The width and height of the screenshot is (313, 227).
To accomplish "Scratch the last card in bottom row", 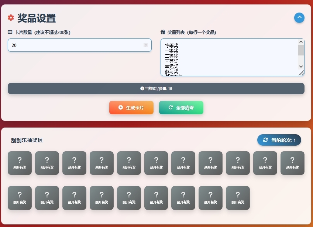I will click(x=238, y=198).
